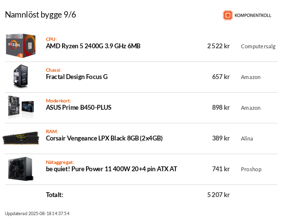Screen dimensions: 282x220
Task: Select the Fractal Design Focus G case image
Action: [x=21, y=77]
